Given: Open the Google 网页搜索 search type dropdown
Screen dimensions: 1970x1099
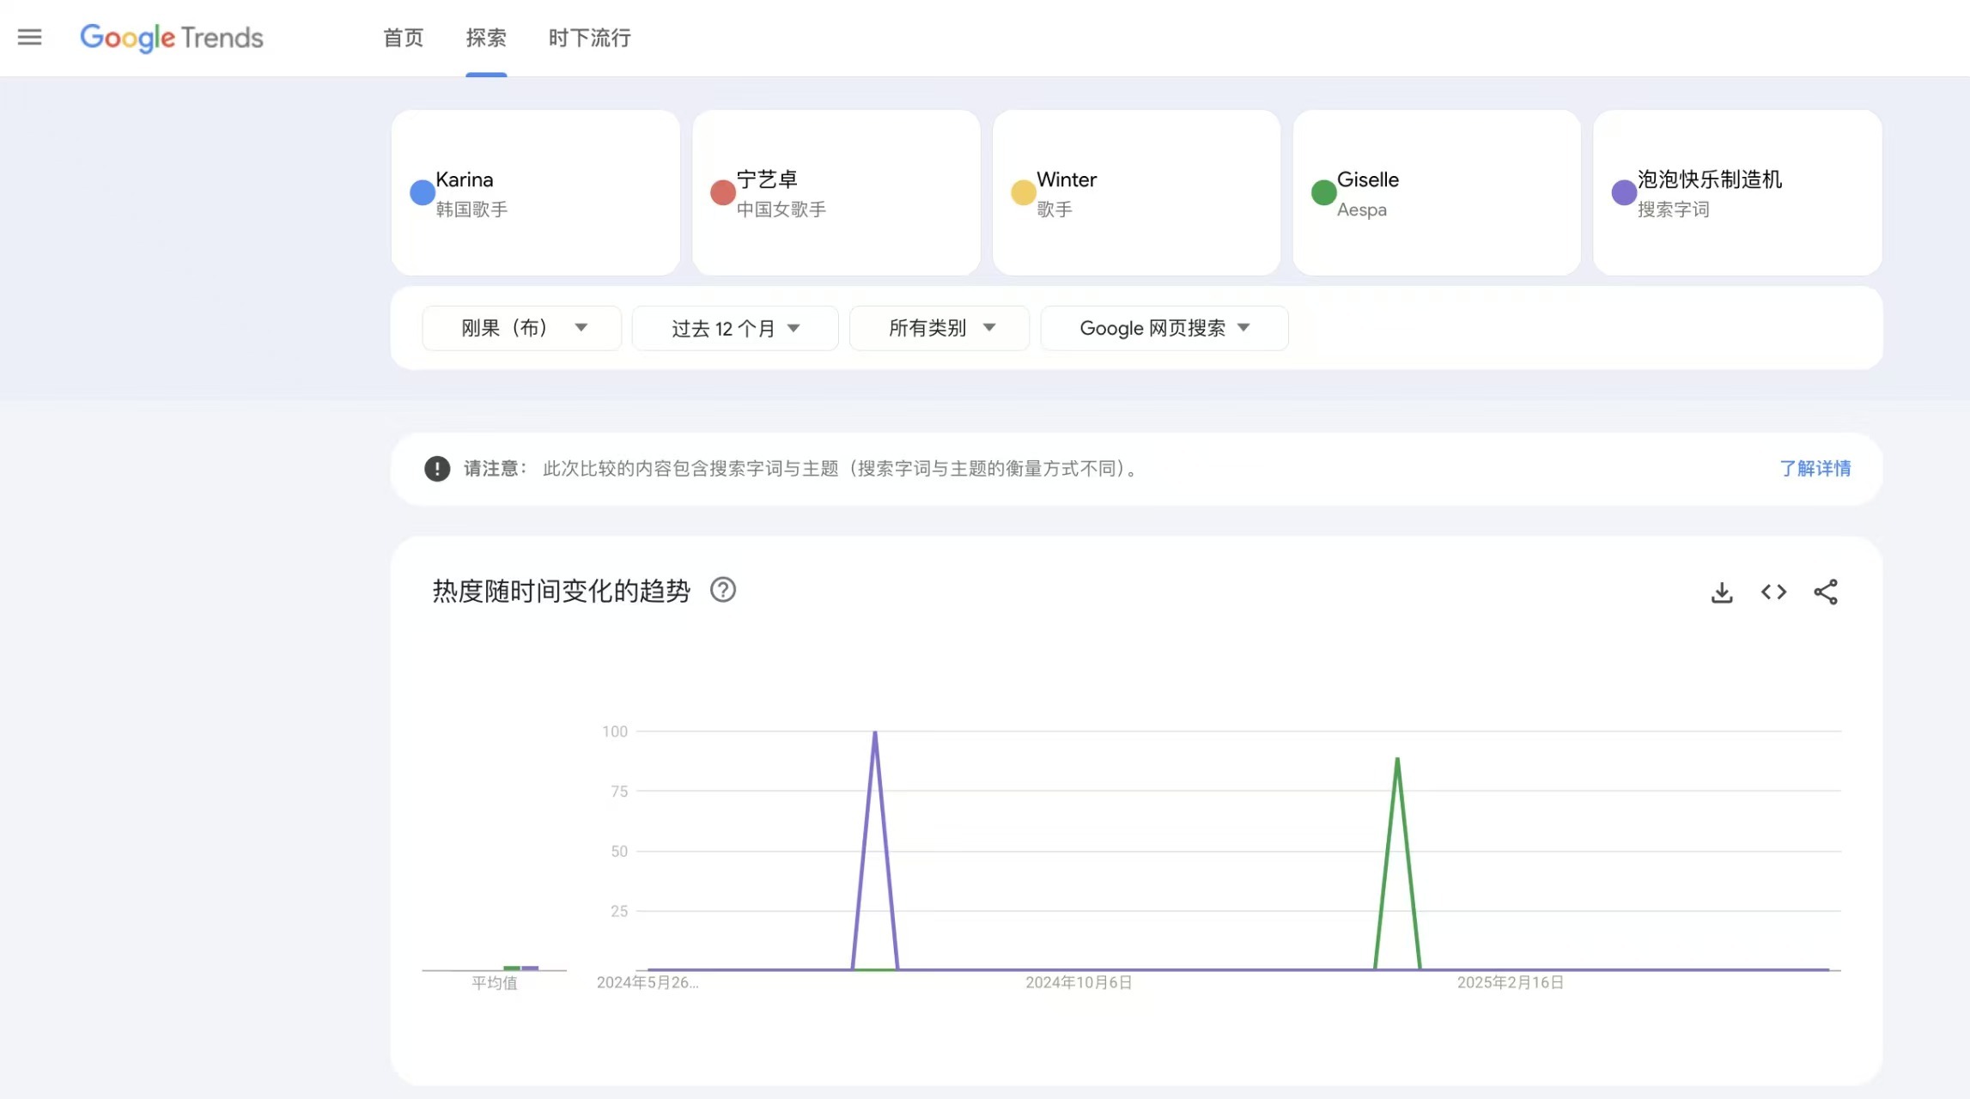Looking at the screenshot, I should [1164, 328].
